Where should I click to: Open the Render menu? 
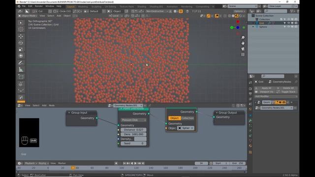[39, 6]
